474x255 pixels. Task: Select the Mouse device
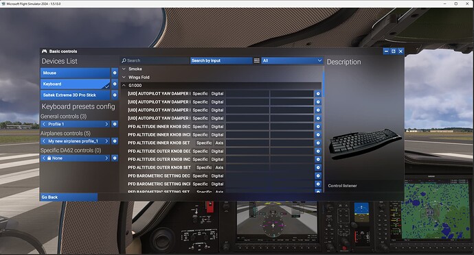tap(76, 73)
